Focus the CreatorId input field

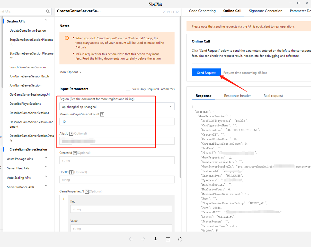[x=117, y=160]
